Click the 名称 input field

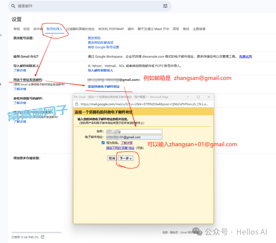[x=134, y=132]
